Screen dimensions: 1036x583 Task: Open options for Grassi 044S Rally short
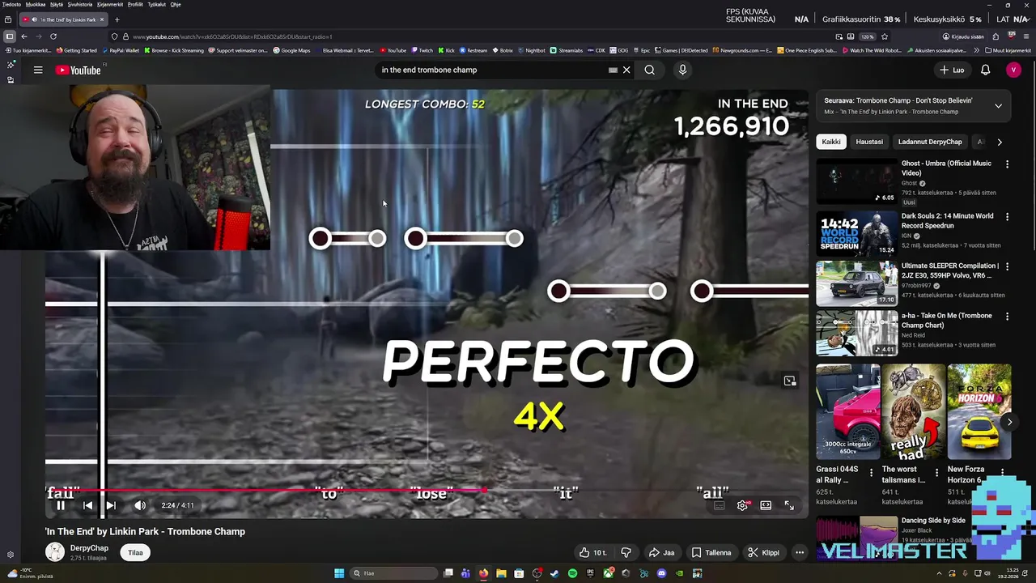point(872,472)
